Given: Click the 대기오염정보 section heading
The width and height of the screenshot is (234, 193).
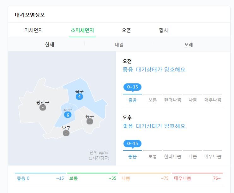Looking at the screenshot, I should pos(30,15).
